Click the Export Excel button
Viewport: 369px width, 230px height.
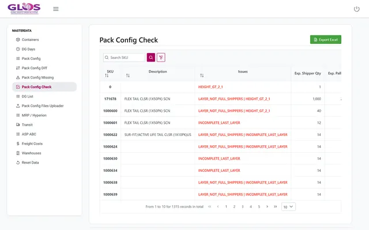325,40
